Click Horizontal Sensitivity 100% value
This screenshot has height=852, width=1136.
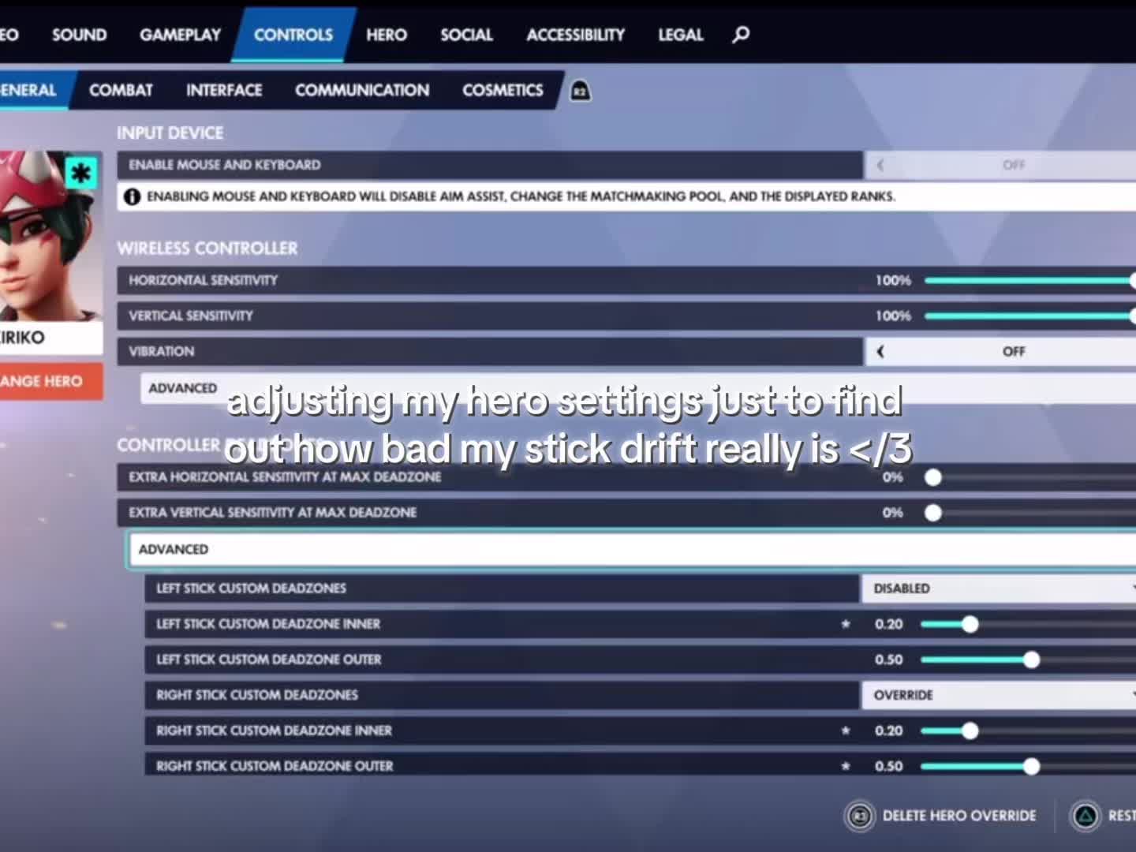(x=893, y=280)
